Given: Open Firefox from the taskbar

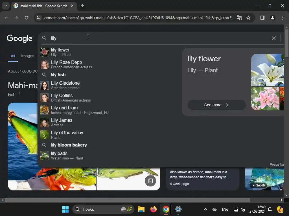Looking at the screenshot, I should pyautogui.click(x=153, y=209).
